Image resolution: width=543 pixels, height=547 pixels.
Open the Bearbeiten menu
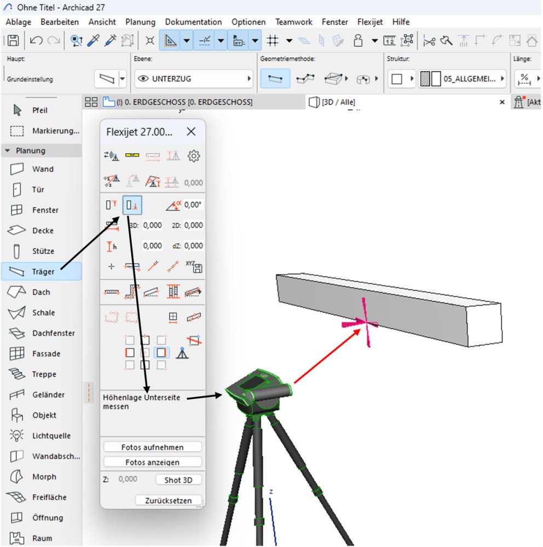[60, 22]
